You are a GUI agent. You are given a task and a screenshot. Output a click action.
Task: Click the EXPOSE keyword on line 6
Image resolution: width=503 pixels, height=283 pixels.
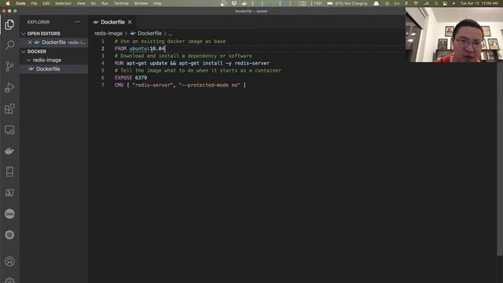(123, 78)
